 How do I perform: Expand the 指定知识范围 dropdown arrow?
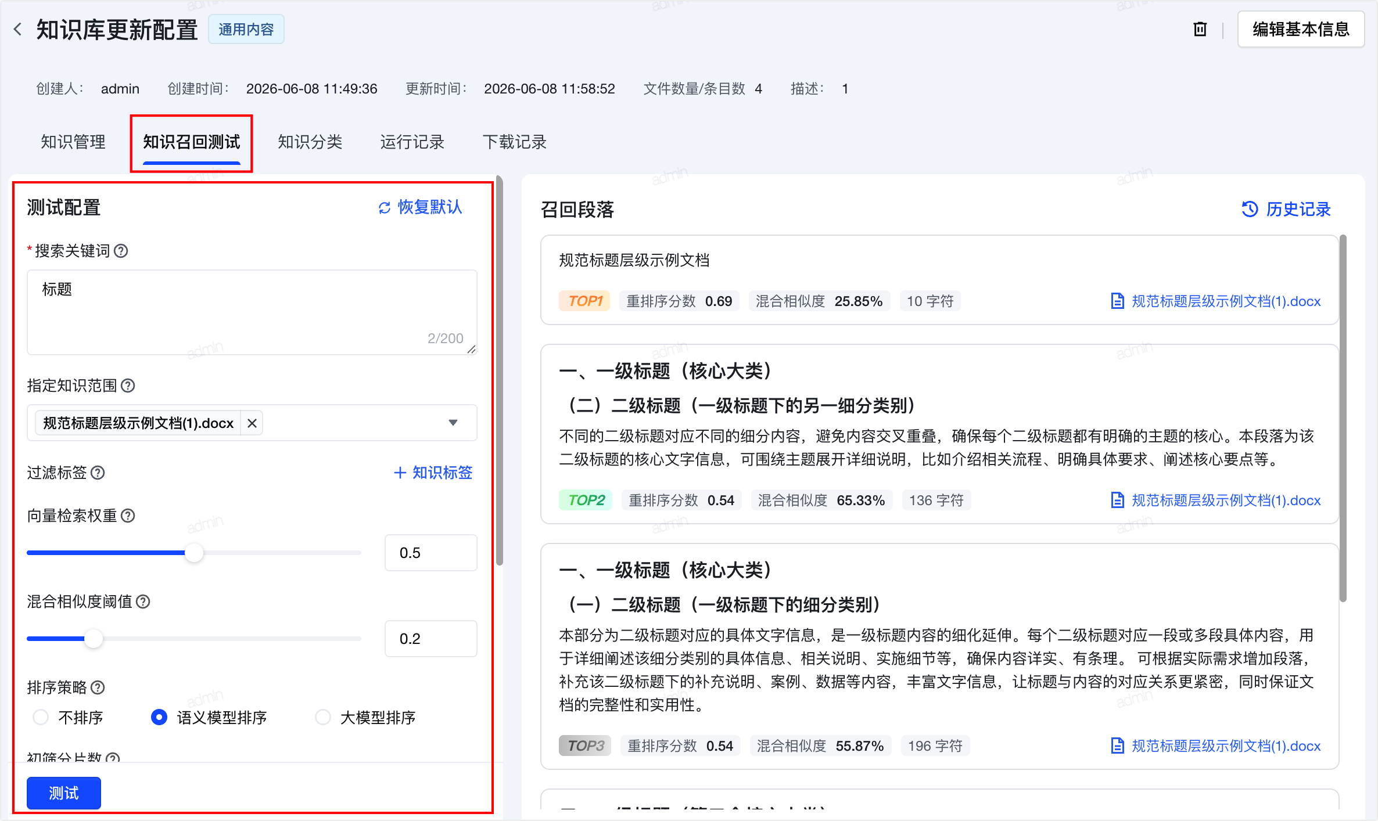tap(453, 423)
